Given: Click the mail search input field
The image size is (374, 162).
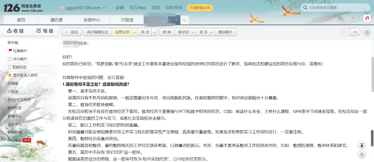Looking at the screenshot, I should (x=336, y=8).
